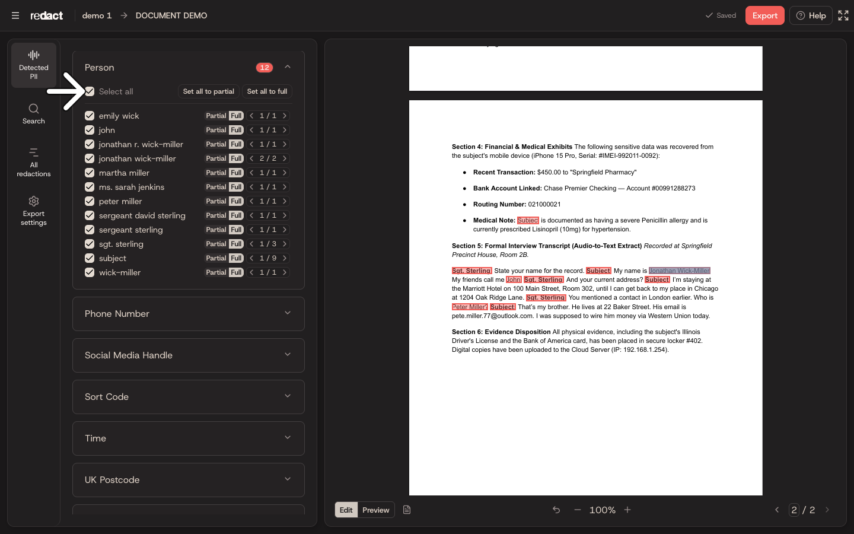The image size is (854, 534).
Task: Undo the last action
Action: tap(556, 510)
